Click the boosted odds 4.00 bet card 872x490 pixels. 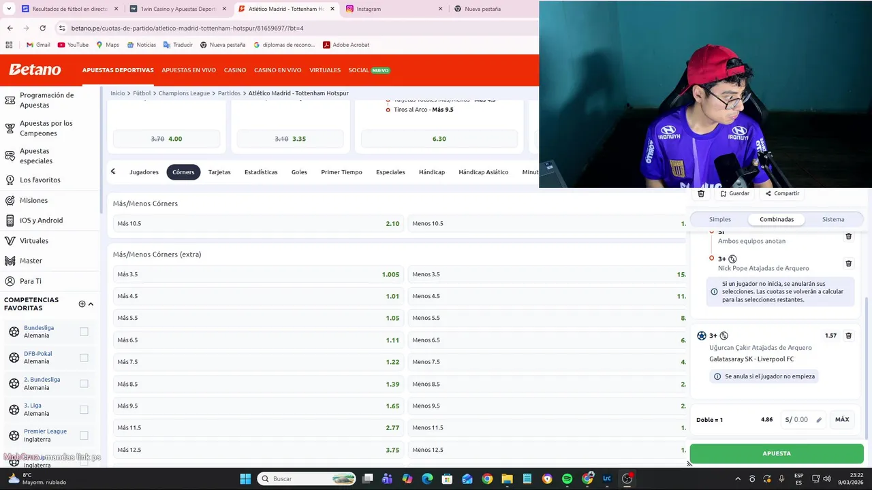[166, 139]
